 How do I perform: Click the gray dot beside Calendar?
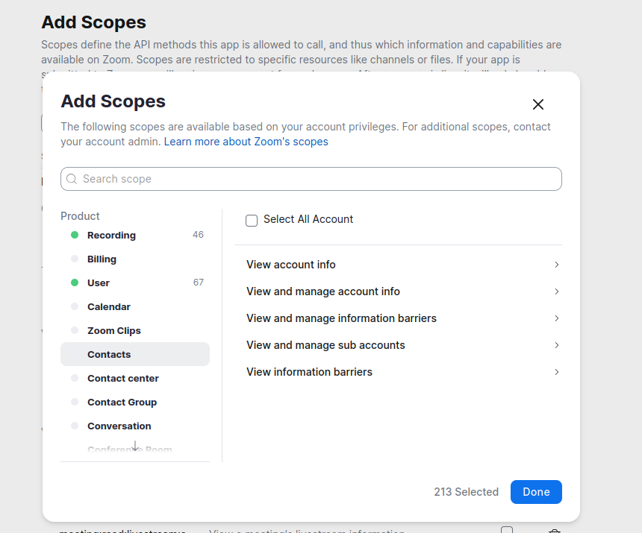pos(75,306)
